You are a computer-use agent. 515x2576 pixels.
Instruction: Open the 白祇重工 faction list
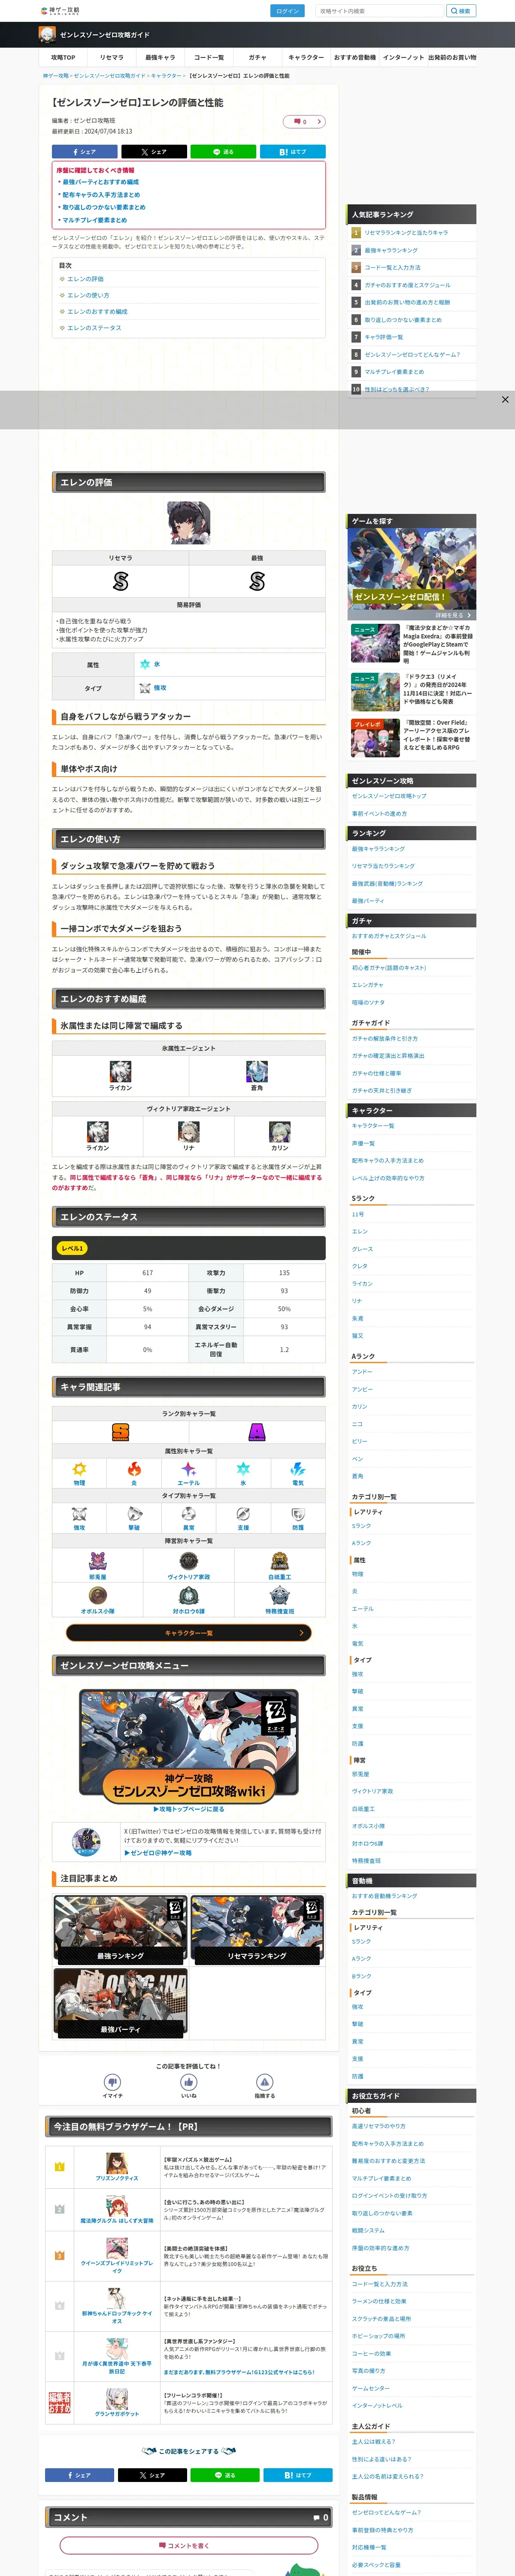(279, 1565)
